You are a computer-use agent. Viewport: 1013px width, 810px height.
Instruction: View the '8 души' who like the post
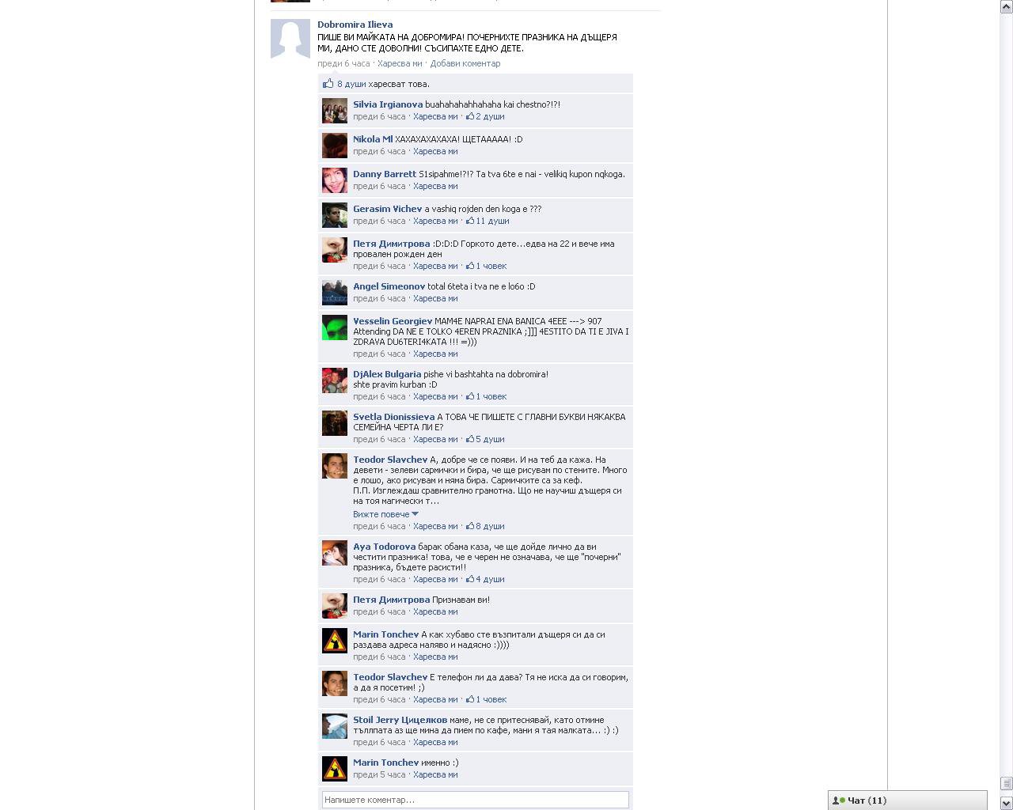point(351,84)
